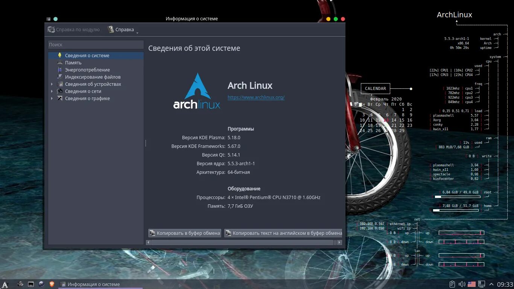Image resolution: width=514 pixels, height=289 pixels.
Task: Select the Сведения о графике entry
Action: (x=96, y=99)
